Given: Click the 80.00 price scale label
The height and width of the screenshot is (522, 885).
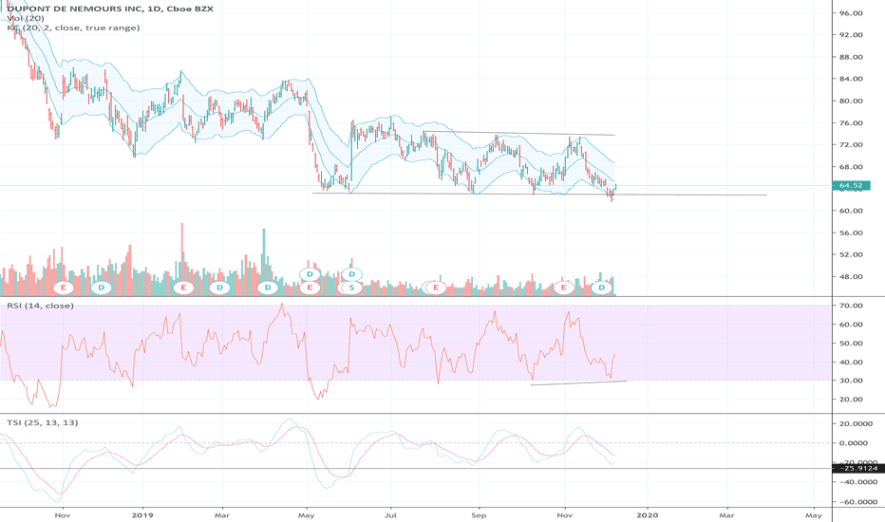Looking at the screenshot, I should pos(851,101).
